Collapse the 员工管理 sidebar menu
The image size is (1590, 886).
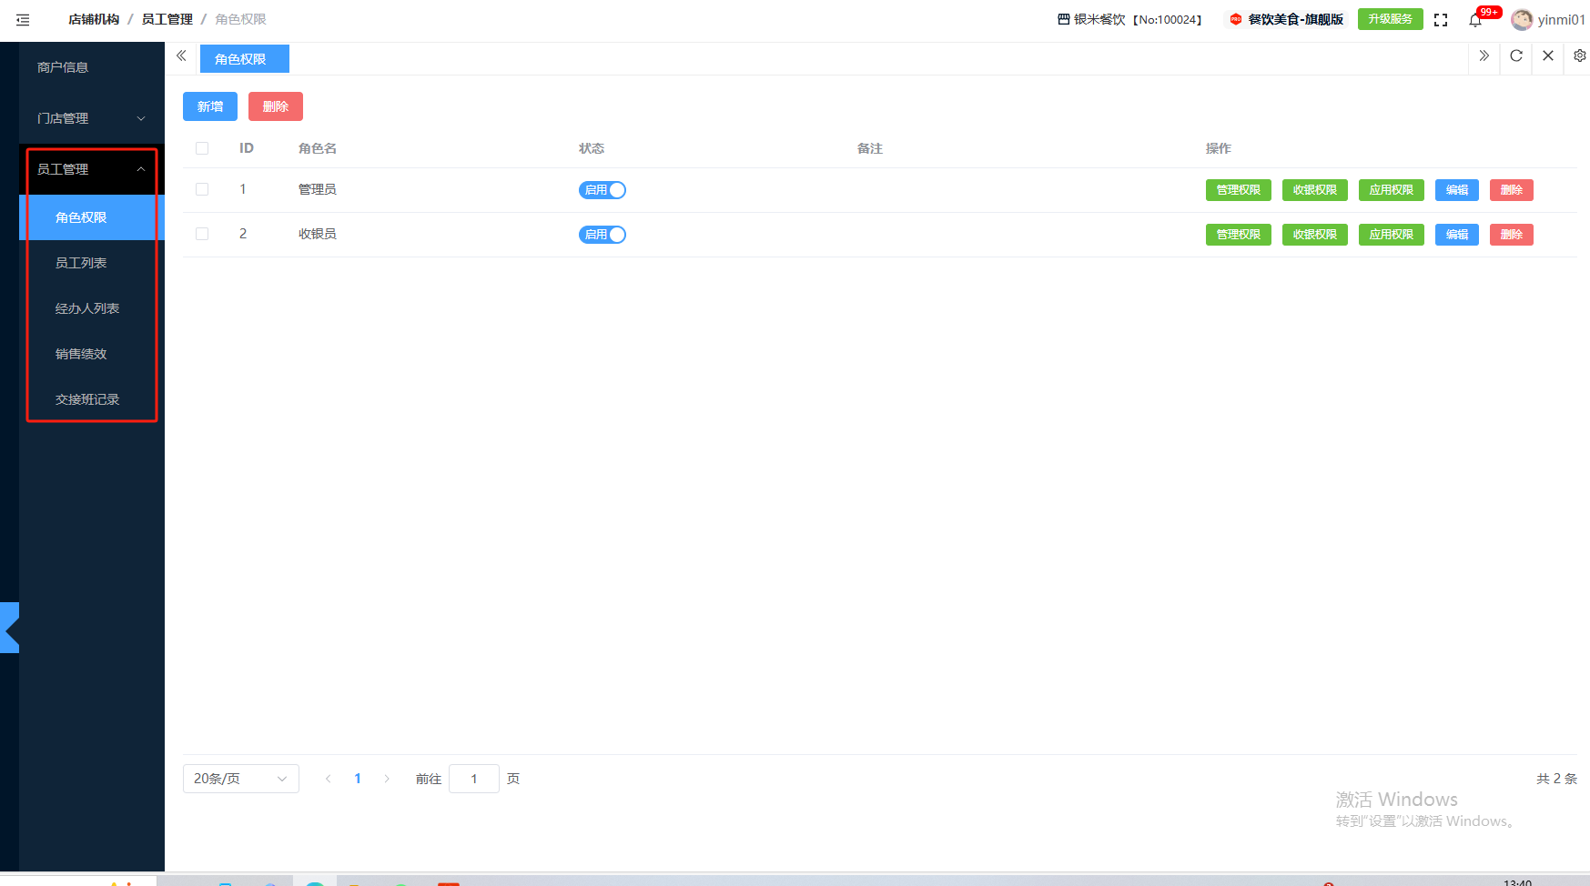91,169
